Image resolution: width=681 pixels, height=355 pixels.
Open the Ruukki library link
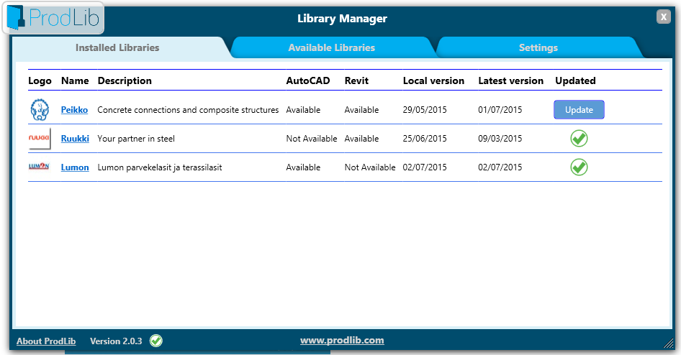pos(75,138)
